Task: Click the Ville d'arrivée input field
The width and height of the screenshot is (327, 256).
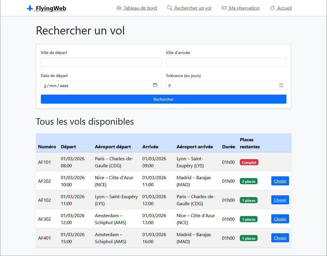Action: click(226, 62)
